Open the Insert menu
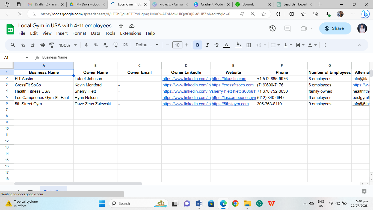 (x=62, y=33)
